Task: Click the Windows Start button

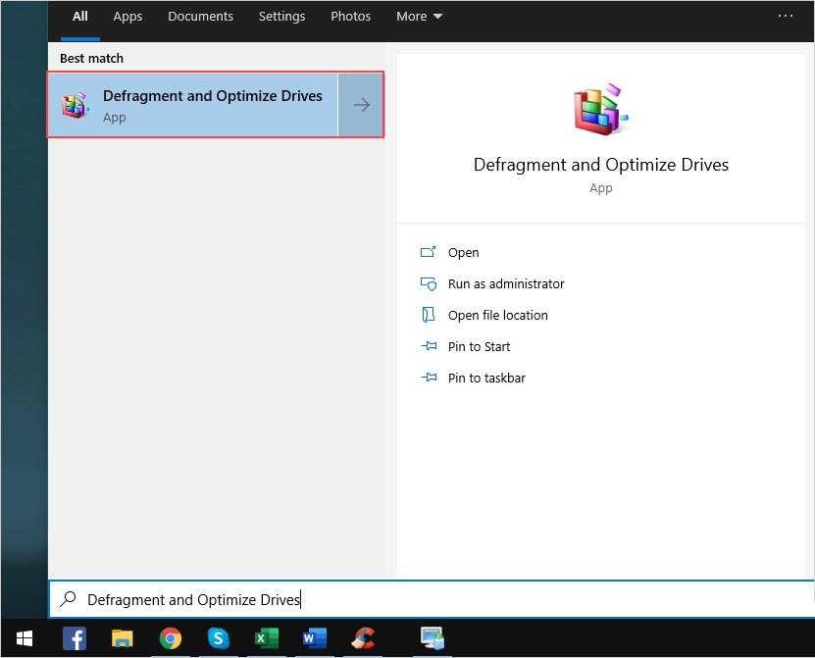Action: click(24, 638)
